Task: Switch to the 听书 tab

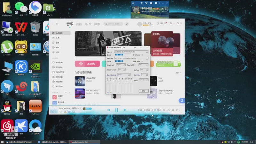Action: coord(88,24)
